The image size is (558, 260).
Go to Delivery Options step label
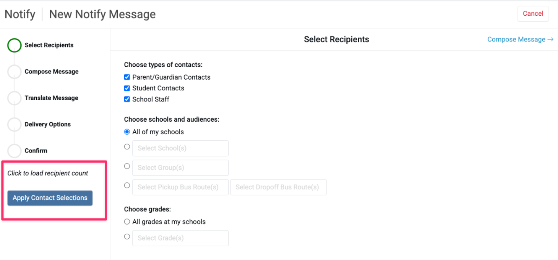pos(48,124)
